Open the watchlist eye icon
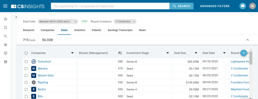 point(6,45)
